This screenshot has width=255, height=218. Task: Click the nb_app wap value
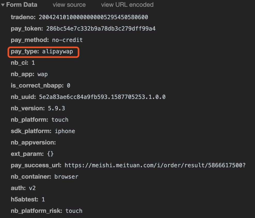(x=42, y=74)
